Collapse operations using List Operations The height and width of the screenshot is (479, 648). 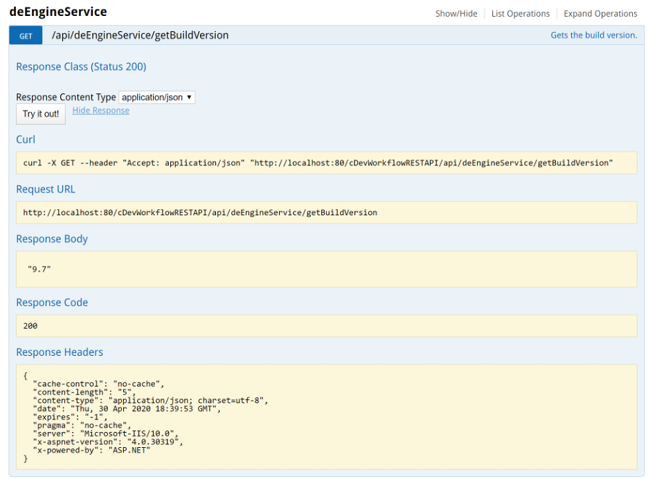click(520, 12)
